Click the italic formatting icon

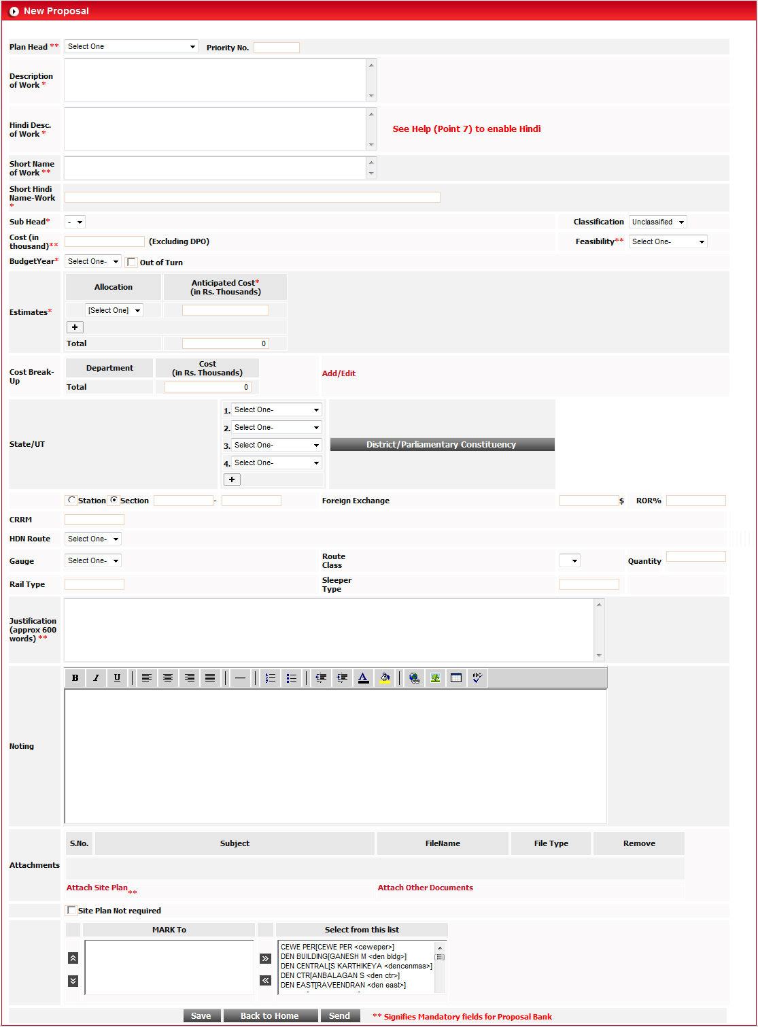pos(96,678)
